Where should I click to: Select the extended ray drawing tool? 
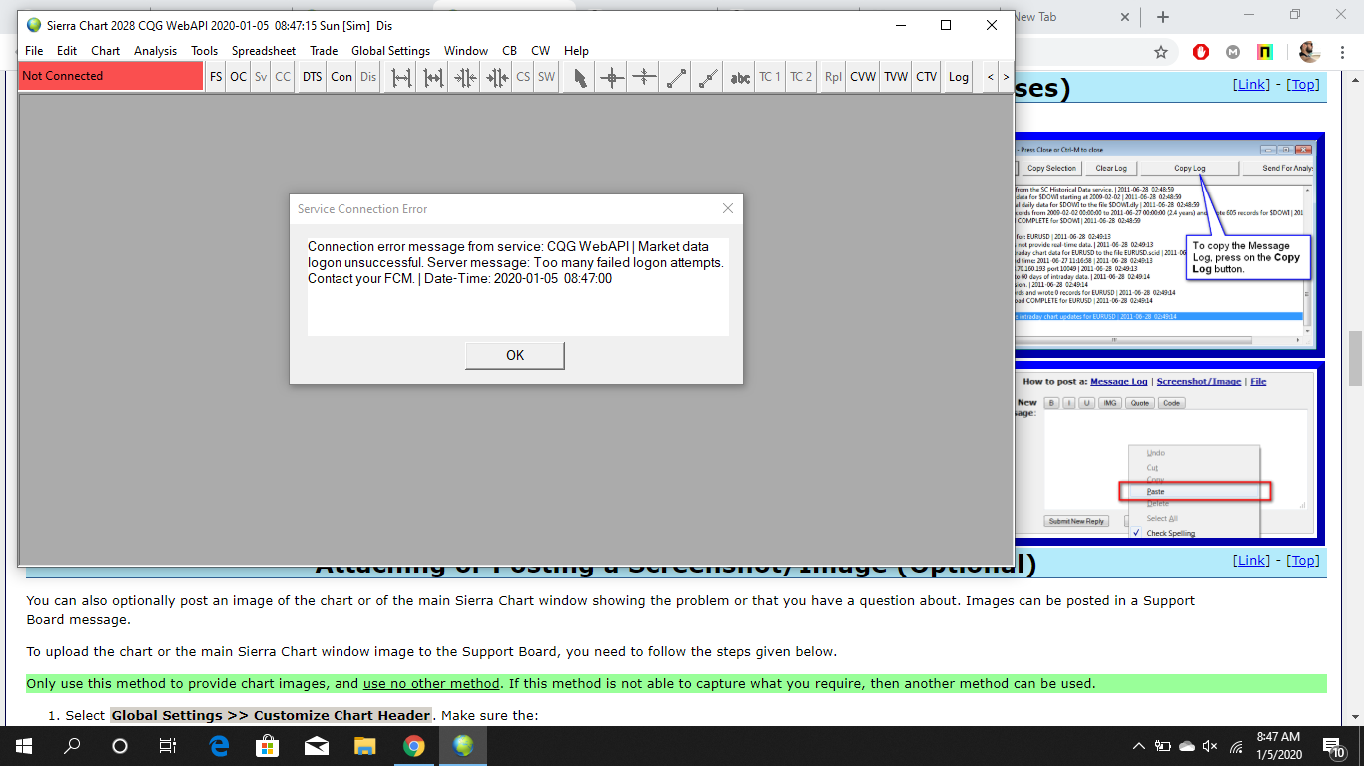[x=708, y=77]
